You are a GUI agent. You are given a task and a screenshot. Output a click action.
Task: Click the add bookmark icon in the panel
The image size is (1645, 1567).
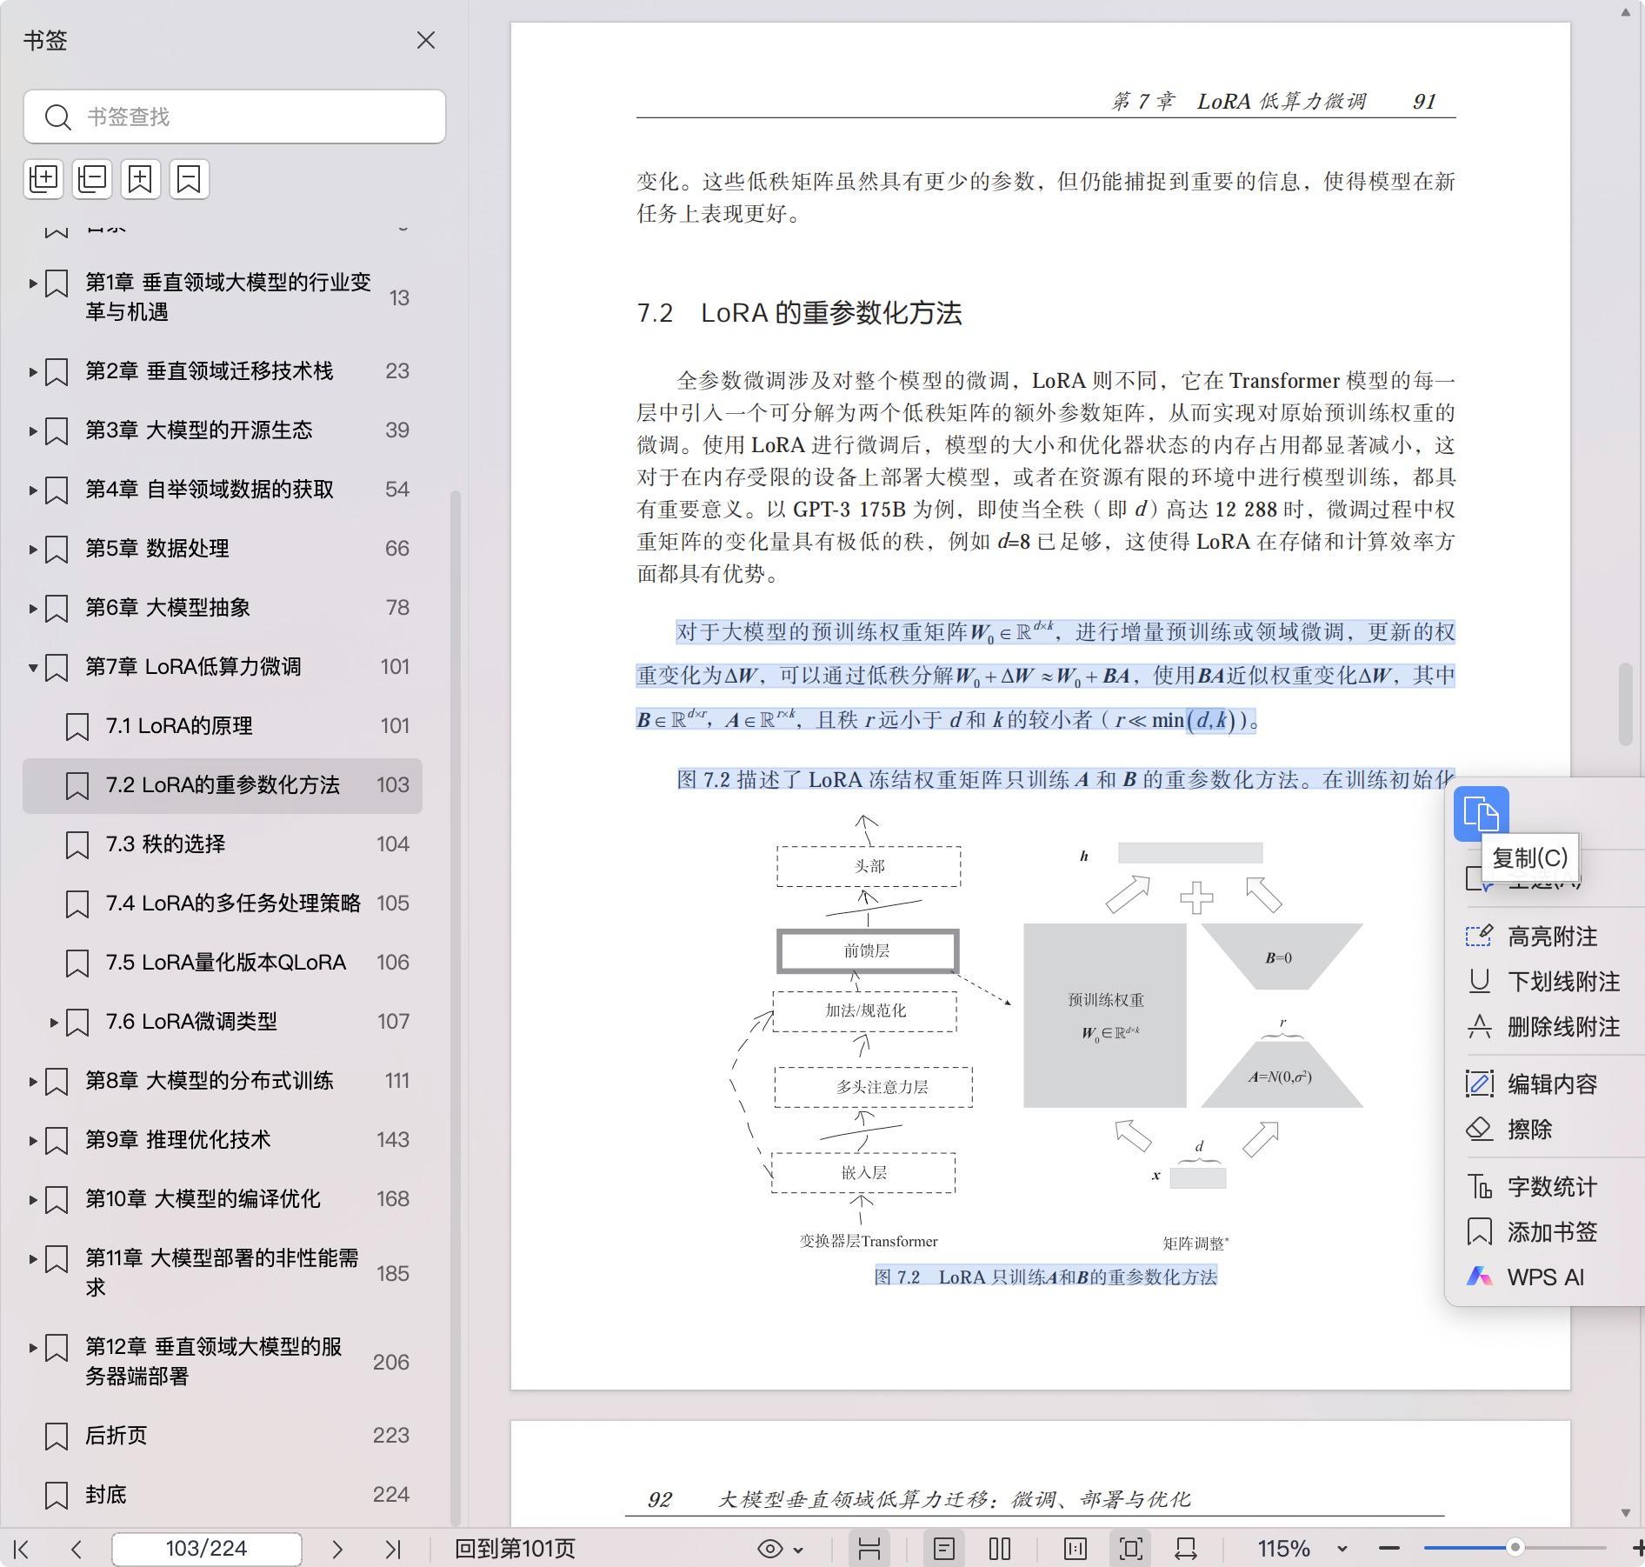[141, 179]
